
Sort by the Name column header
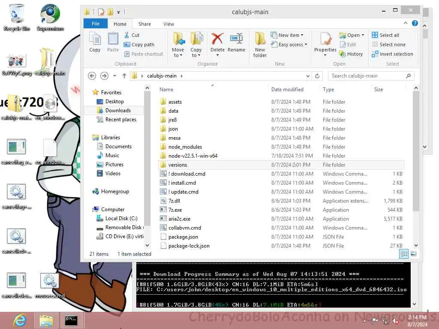pos(213,90)
